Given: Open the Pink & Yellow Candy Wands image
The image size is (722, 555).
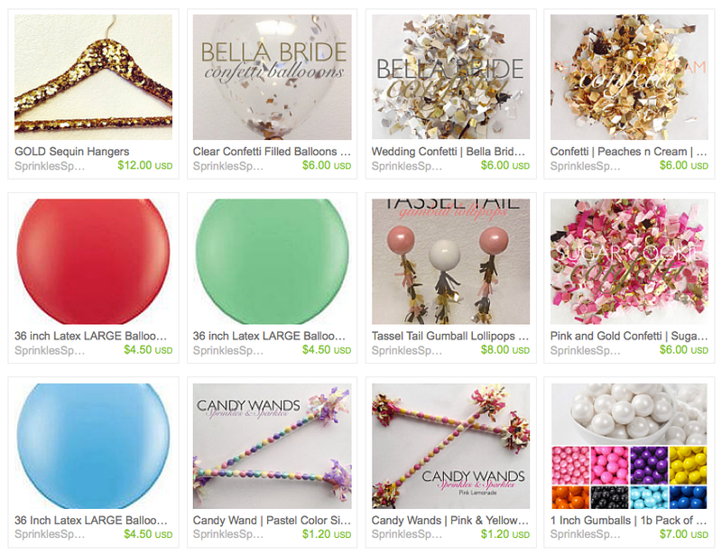Looking at the screenshot, I should [x=450, y=446].
